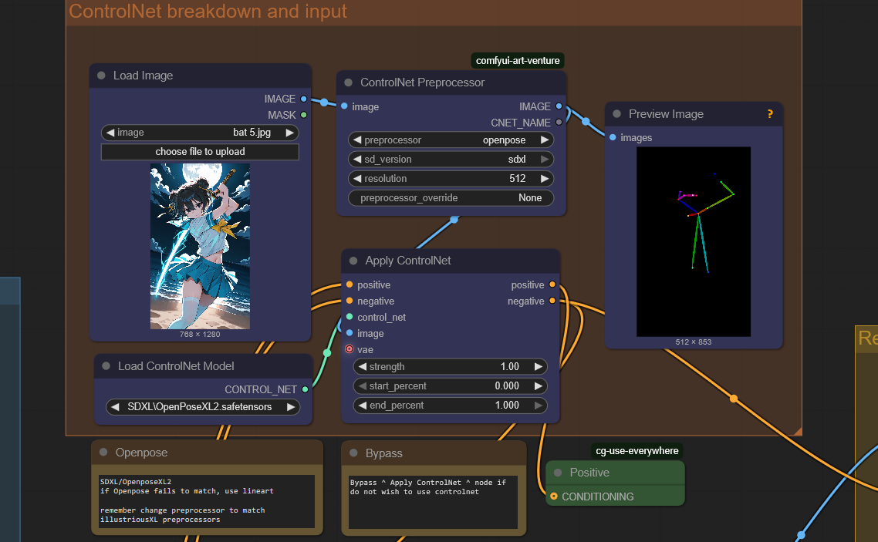Click the control_net input port
This screenshot has width=878, height=542.
(350, 317)
